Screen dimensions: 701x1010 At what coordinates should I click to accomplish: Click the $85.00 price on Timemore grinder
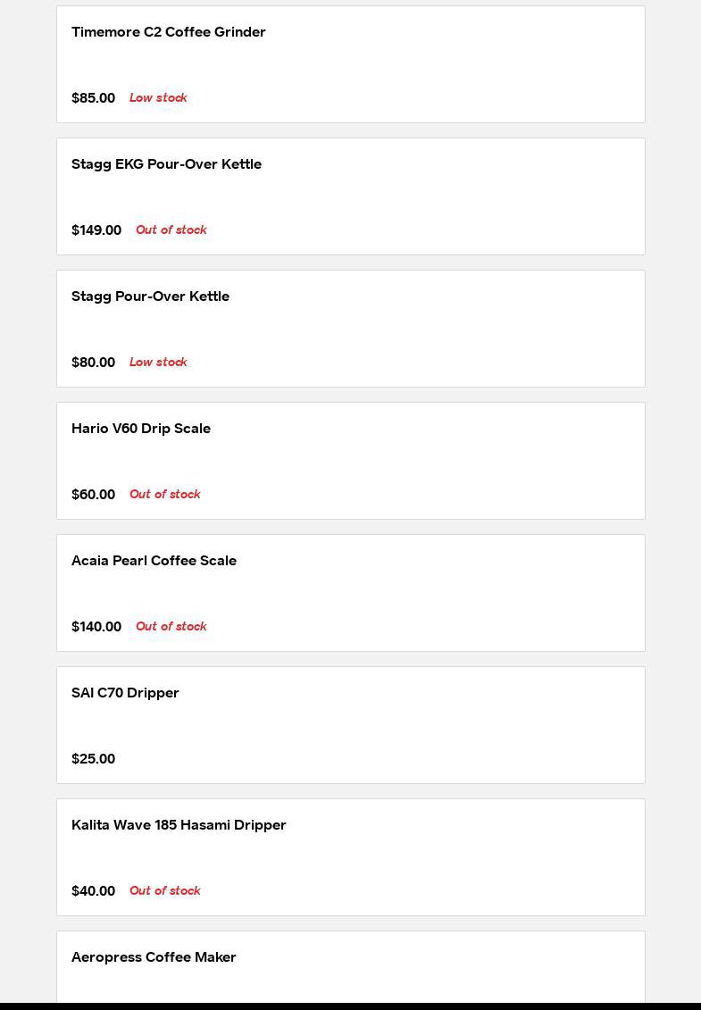click(x=93, y=98)
